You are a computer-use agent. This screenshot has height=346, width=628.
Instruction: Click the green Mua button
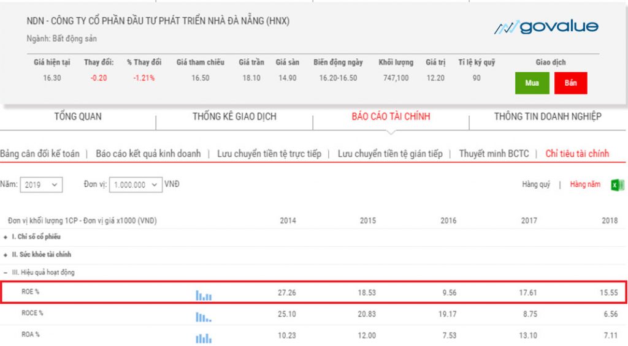pyautogui.click(x=532, y=83)
